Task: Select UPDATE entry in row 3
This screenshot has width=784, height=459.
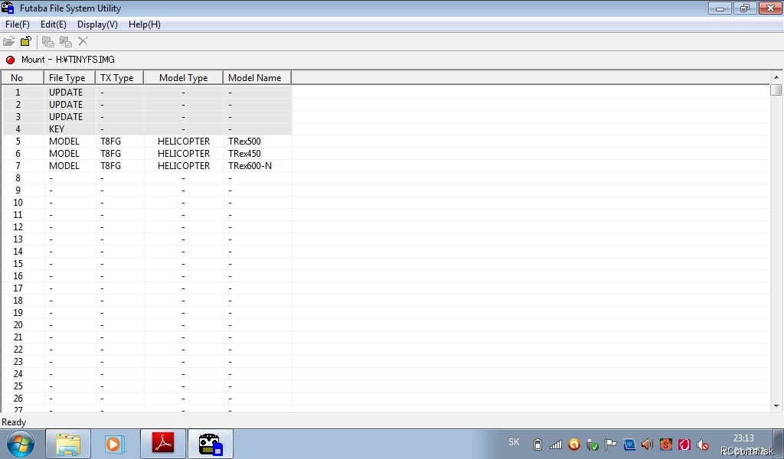Action: point(66,117)
